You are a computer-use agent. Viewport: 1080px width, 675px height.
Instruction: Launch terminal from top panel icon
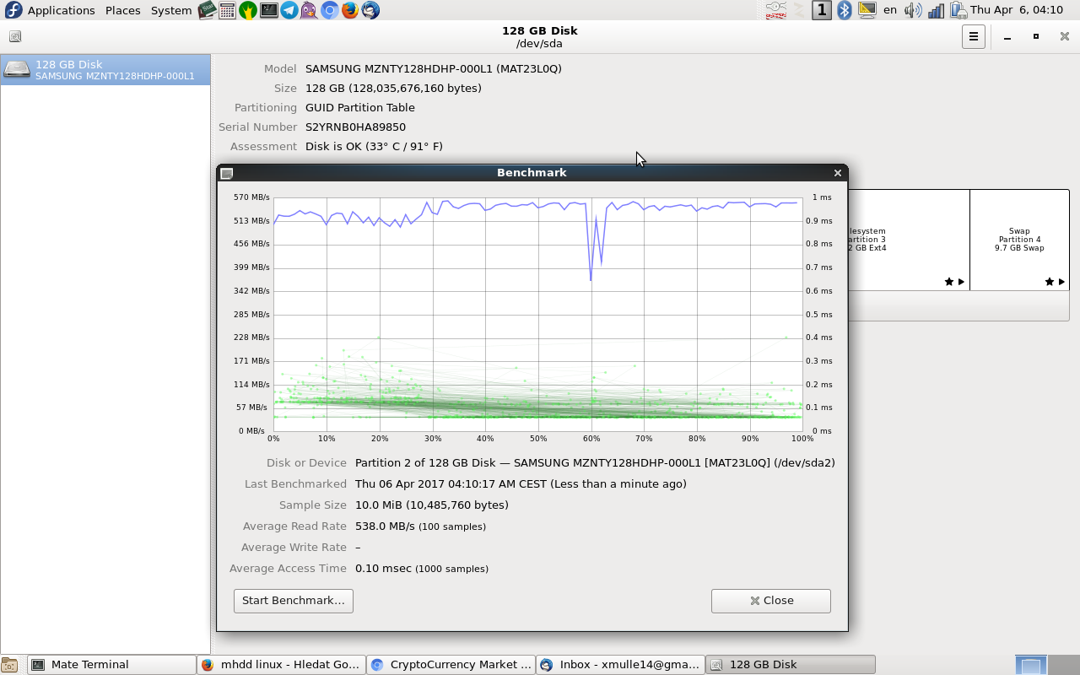point(268,10)
